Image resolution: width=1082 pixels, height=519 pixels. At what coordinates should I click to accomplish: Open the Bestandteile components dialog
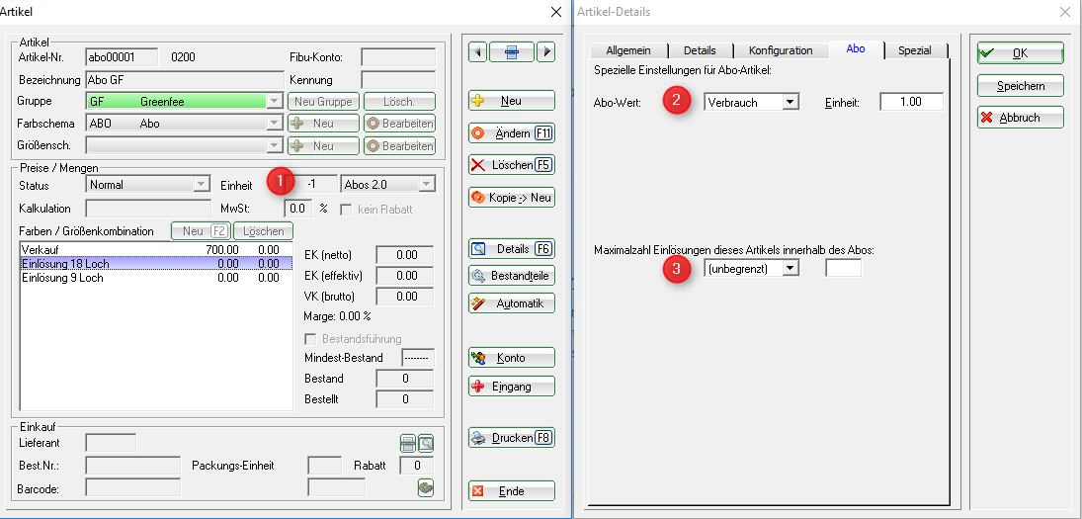pos(511,276)
